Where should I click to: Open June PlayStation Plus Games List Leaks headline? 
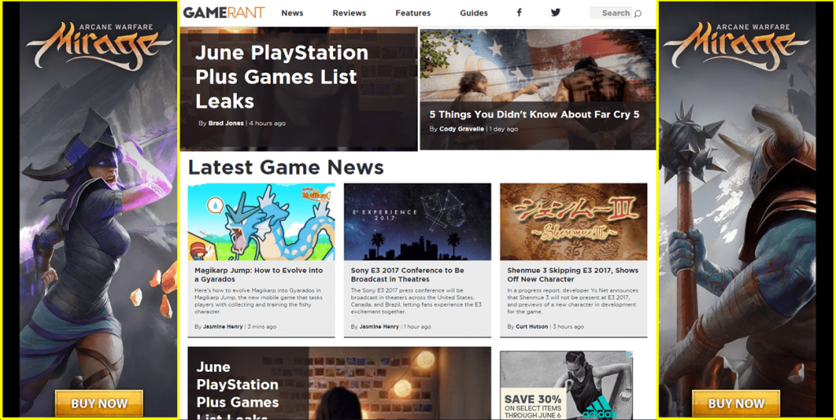pyautogui.click(x=282, y=77)
